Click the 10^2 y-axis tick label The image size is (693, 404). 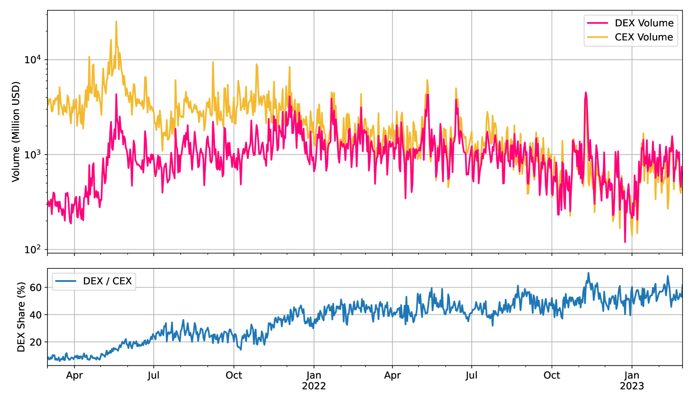point(32,249)
